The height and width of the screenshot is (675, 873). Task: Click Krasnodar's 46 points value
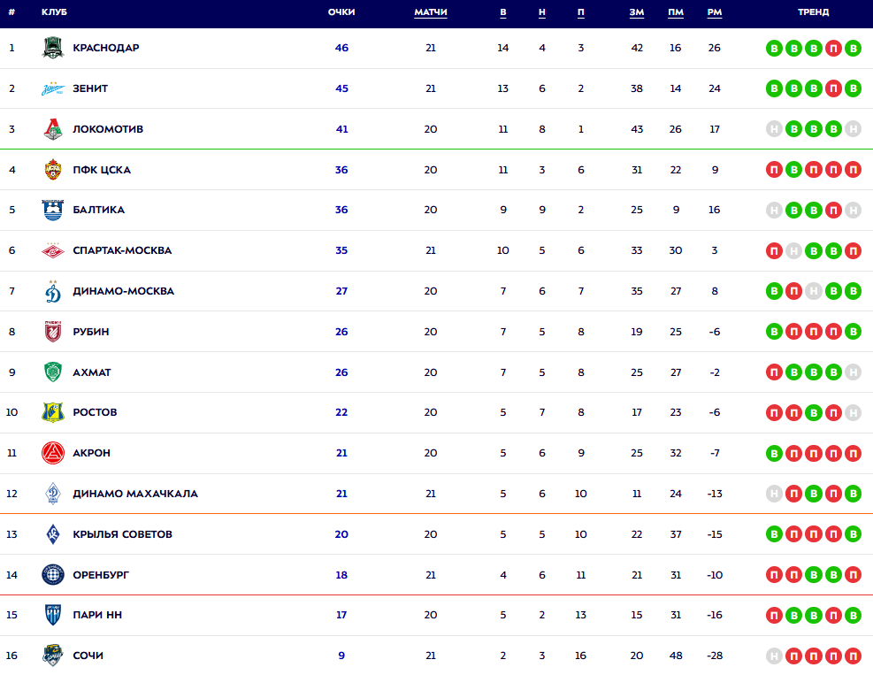[x=341, y=48]
